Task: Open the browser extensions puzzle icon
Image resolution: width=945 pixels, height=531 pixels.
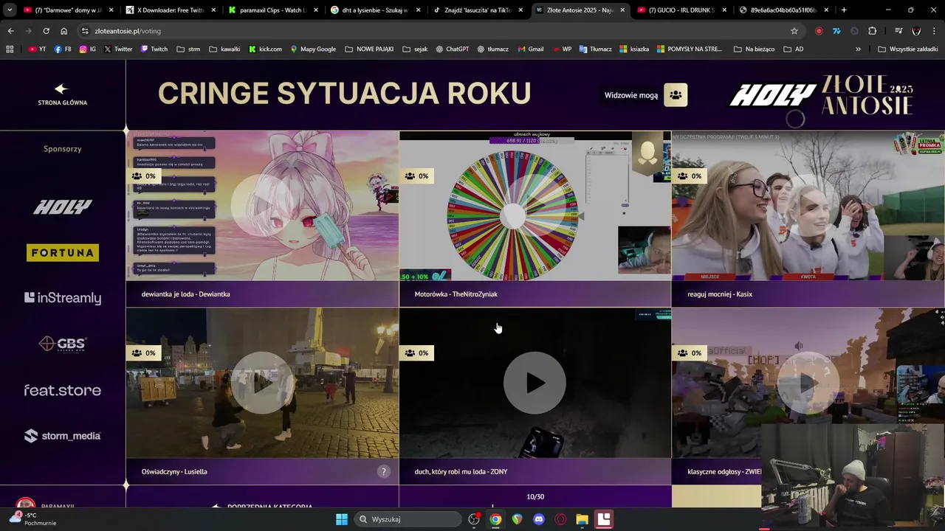Action: pos(872,31)
